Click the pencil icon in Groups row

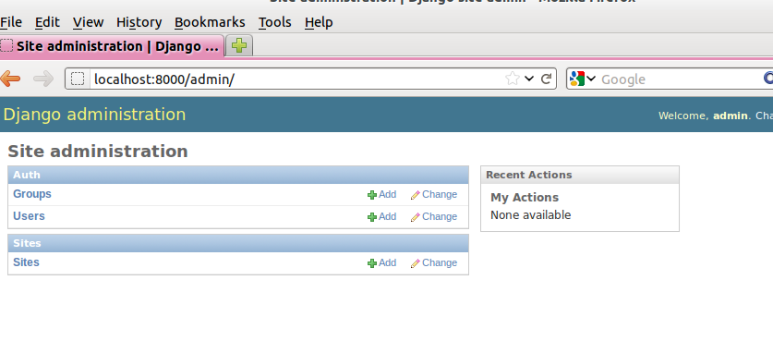[415, 195]
